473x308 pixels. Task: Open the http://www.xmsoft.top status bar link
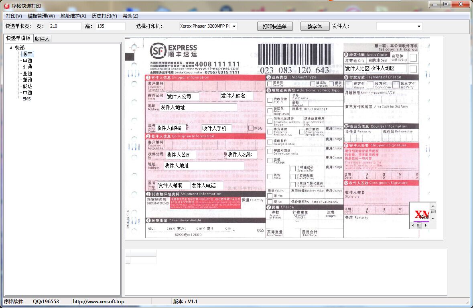click(x=99, y=301)
